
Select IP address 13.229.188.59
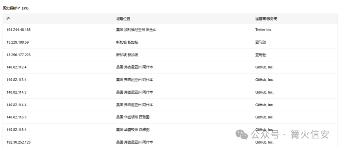point(18,43)
